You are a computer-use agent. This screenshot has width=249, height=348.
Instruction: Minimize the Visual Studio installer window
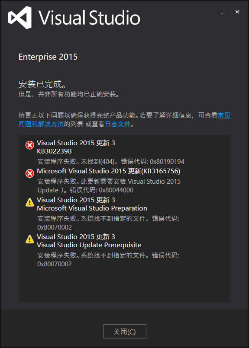(222, 13)
